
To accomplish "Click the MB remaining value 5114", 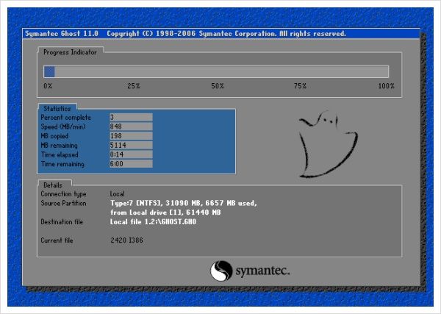I will coord(131,145).
